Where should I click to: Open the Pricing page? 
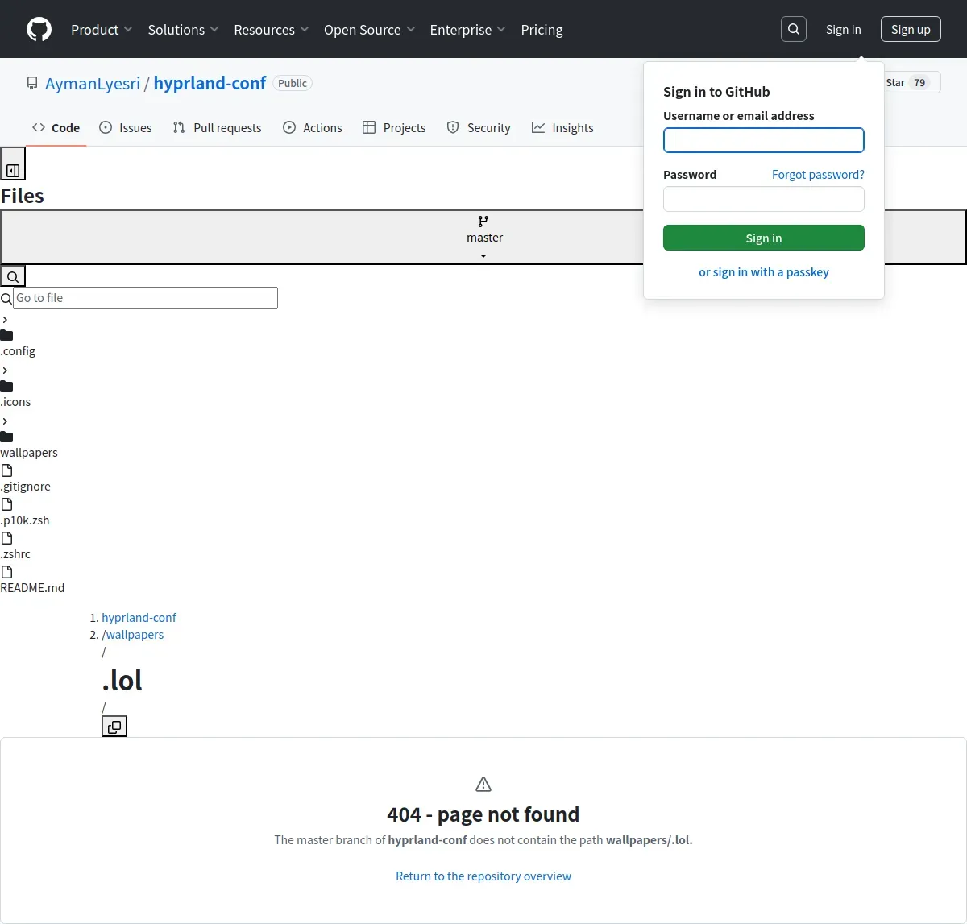[542, 30]
